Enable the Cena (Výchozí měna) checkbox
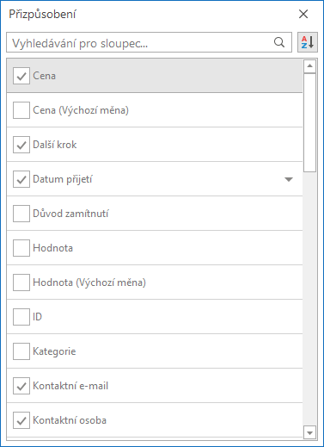 pyautogui.click(x=21, y=110)
